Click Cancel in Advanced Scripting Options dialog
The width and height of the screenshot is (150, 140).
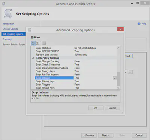(x=112, y=108)
